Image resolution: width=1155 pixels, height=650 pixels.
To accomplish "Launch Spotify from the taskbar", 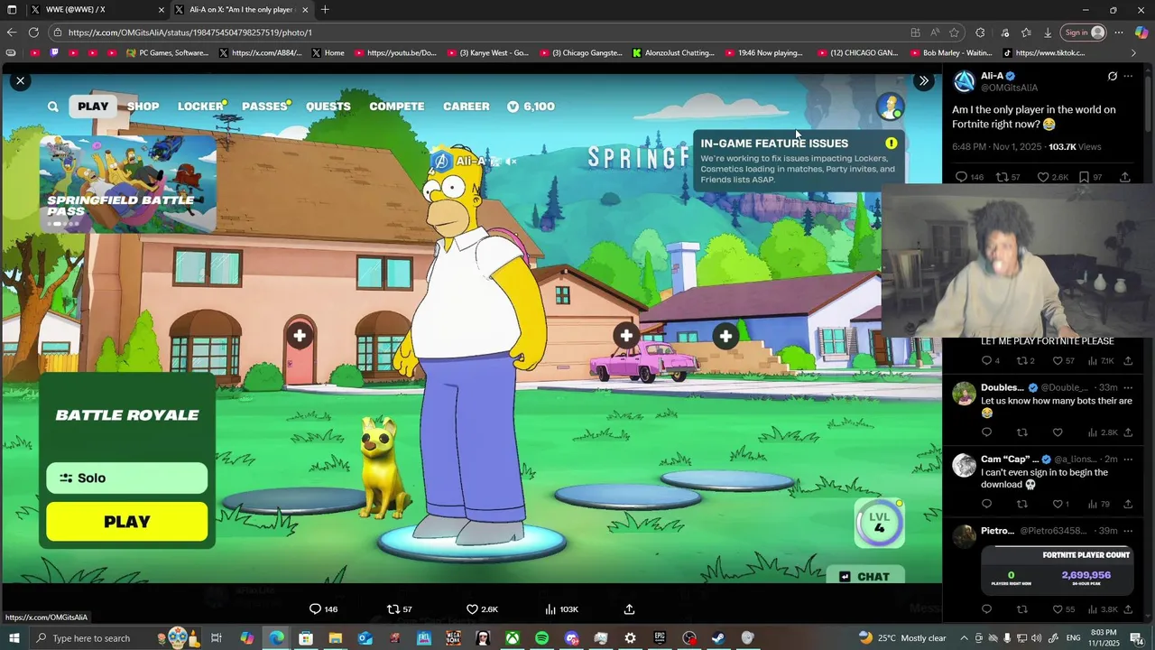I will (x=541, y=638).
